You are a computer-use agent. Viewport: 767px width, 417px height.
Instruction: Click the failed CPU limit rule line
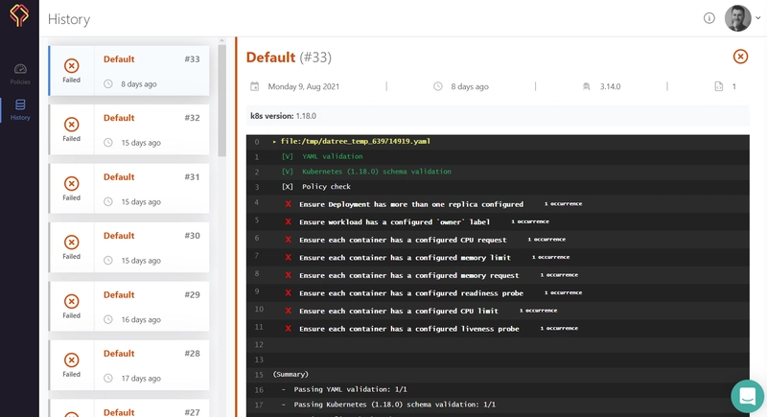(398, 311)
